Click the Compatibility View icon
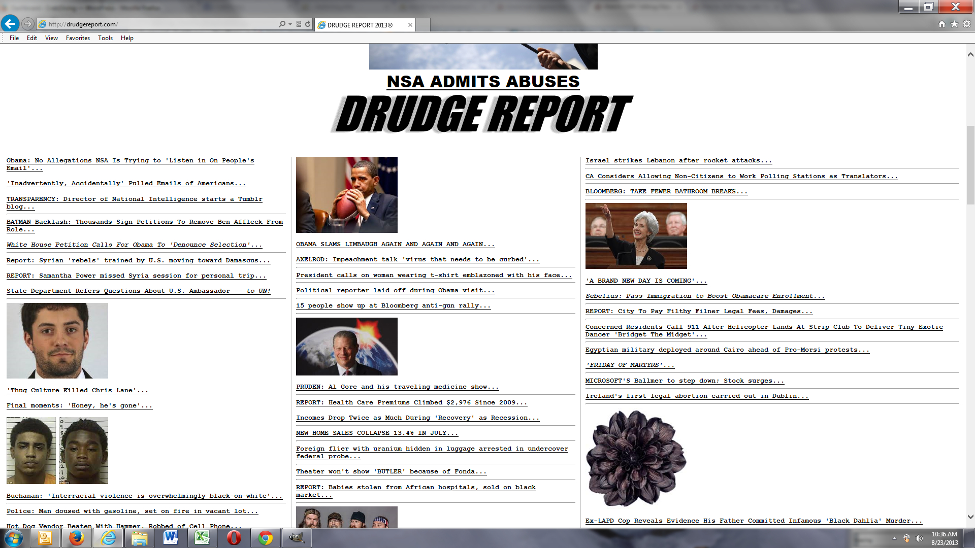The height and width of the screenshot is (548, 975). (x=299, y=24)
